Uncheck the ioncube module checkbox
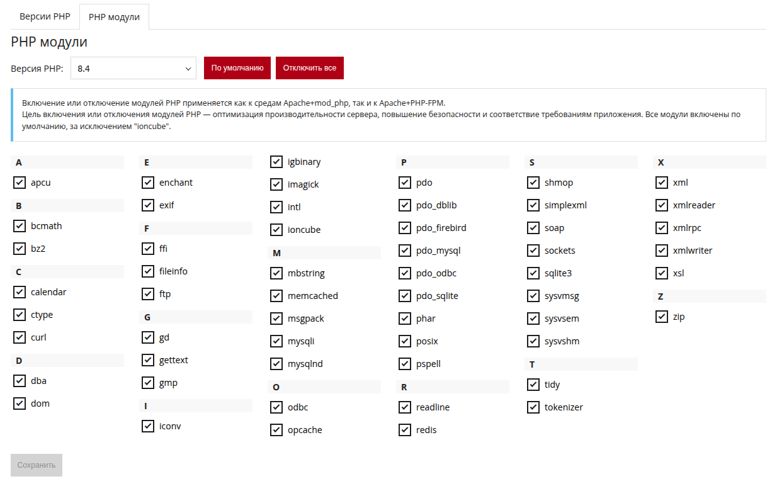The image size is (777, 491). coord(276,230)
